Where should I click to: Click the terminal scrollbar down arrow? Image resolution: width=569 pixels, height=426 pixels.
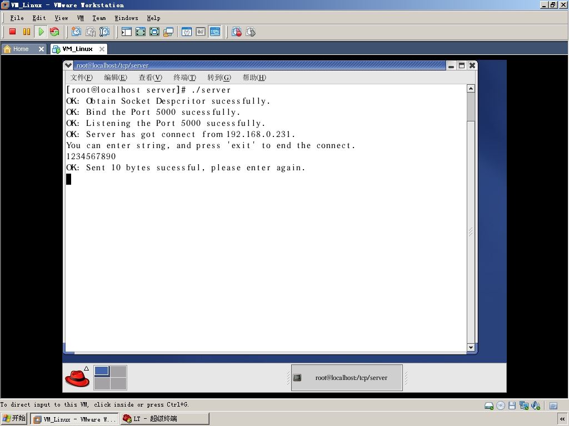(x=471, y=347)
